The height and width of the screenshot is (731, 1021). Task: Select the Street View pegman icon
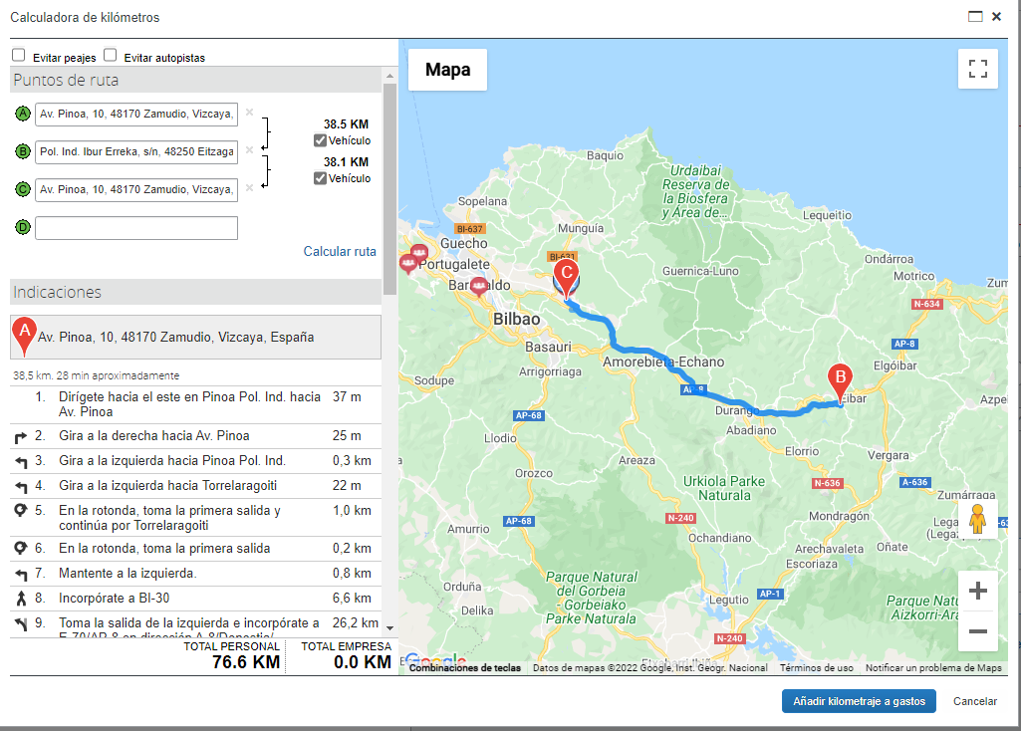[977, 520]
